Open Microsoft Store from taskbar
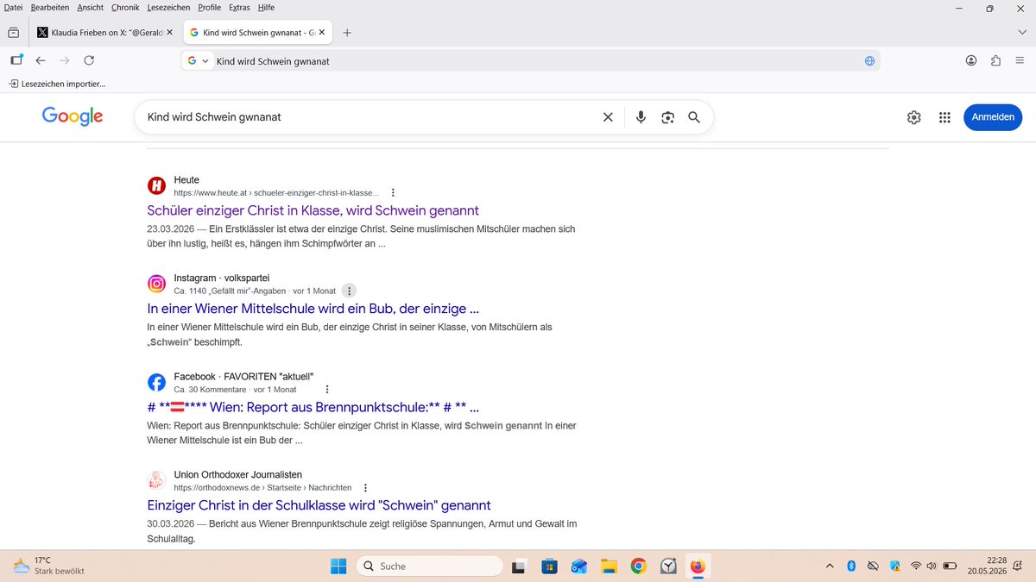Viewport: 1036px width, 582px height. point(549,566)
